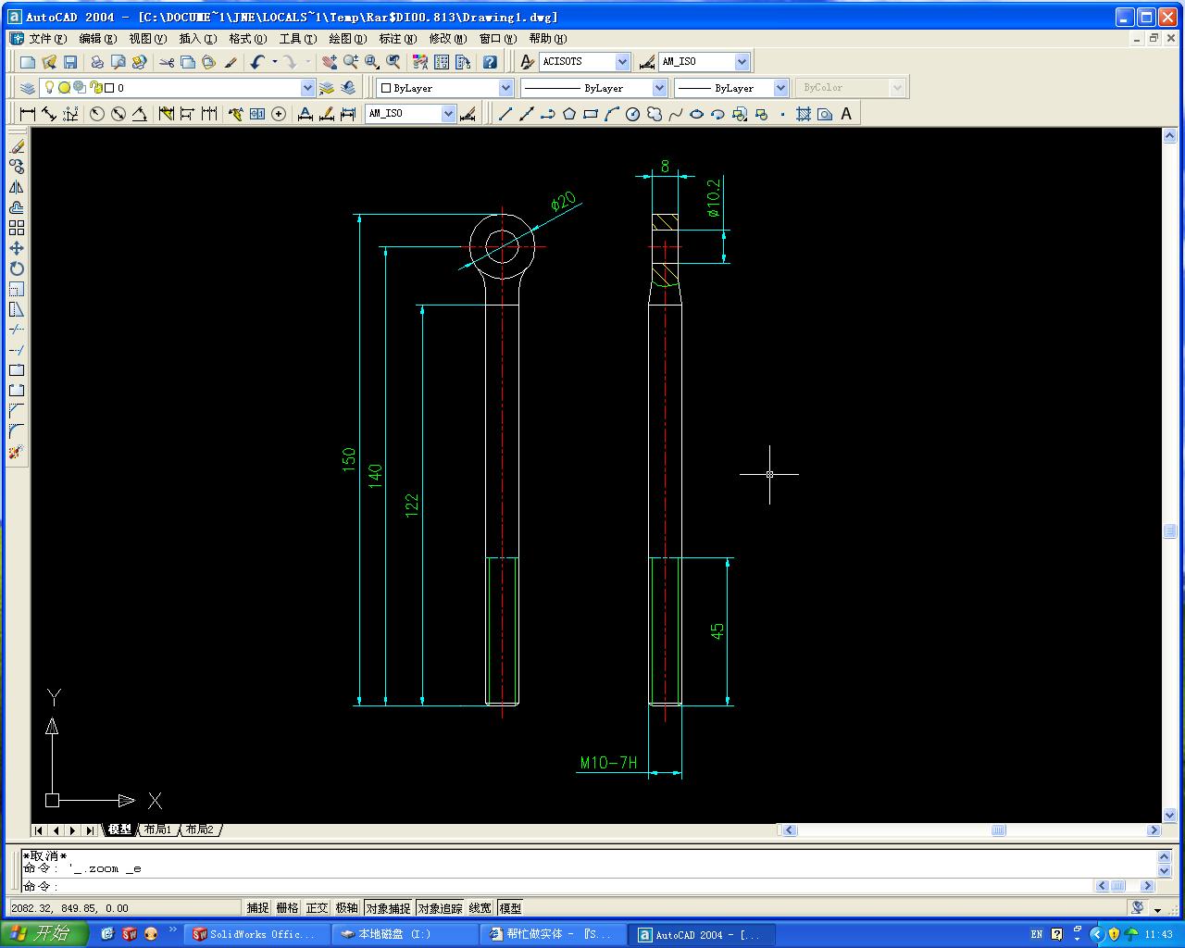Activate the Pan realtime hand icon
1185x948 pixels.
point(330,62)
